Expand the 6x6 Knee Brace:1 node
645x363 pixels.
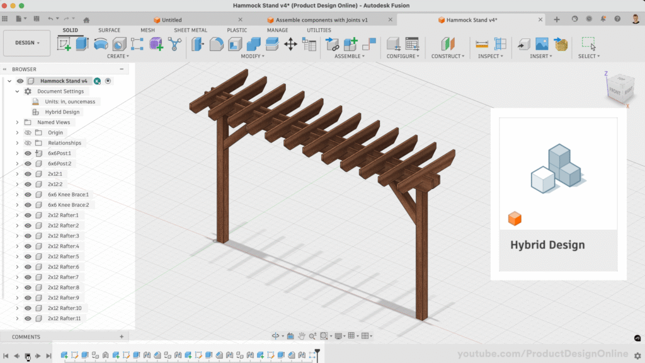(x=17, y=195)
